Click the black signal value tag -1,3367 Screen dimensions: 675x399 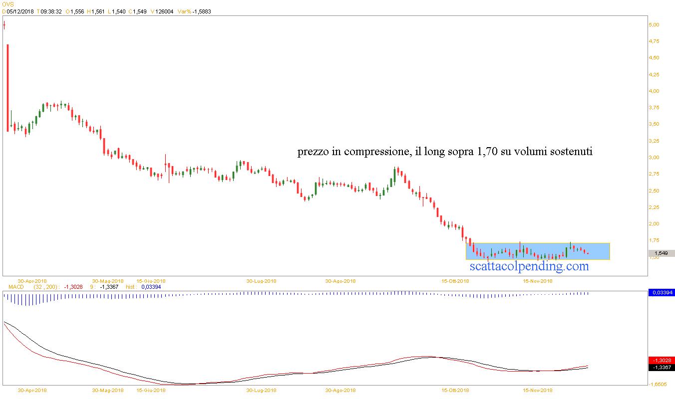[661, 367]
